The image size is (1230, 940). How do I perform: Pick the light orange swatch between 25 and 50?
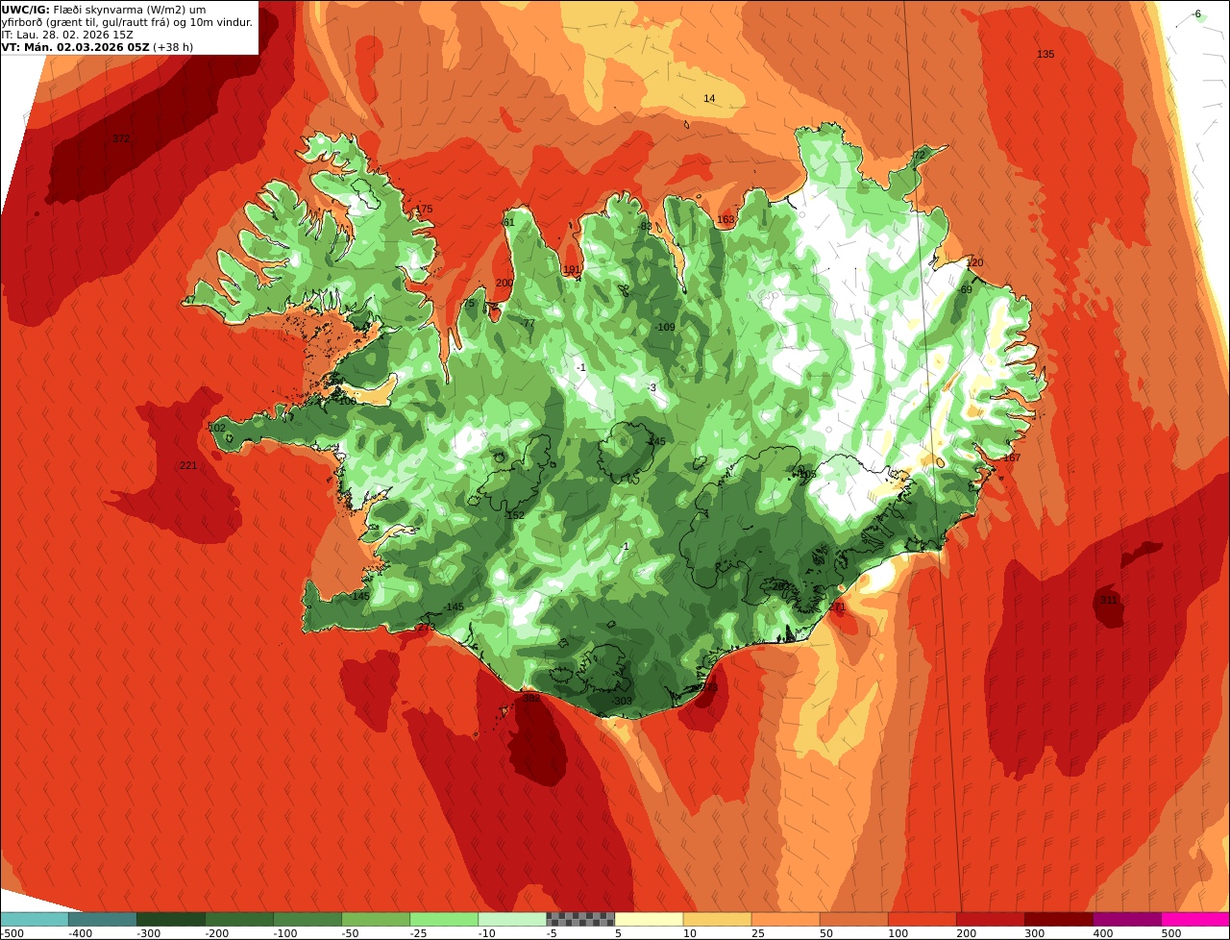785,919
